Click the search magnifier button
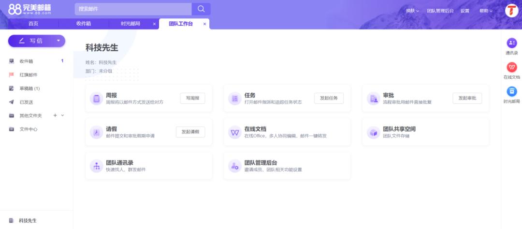The width and height of the screenshot is (522, 229). coord(201,9)
